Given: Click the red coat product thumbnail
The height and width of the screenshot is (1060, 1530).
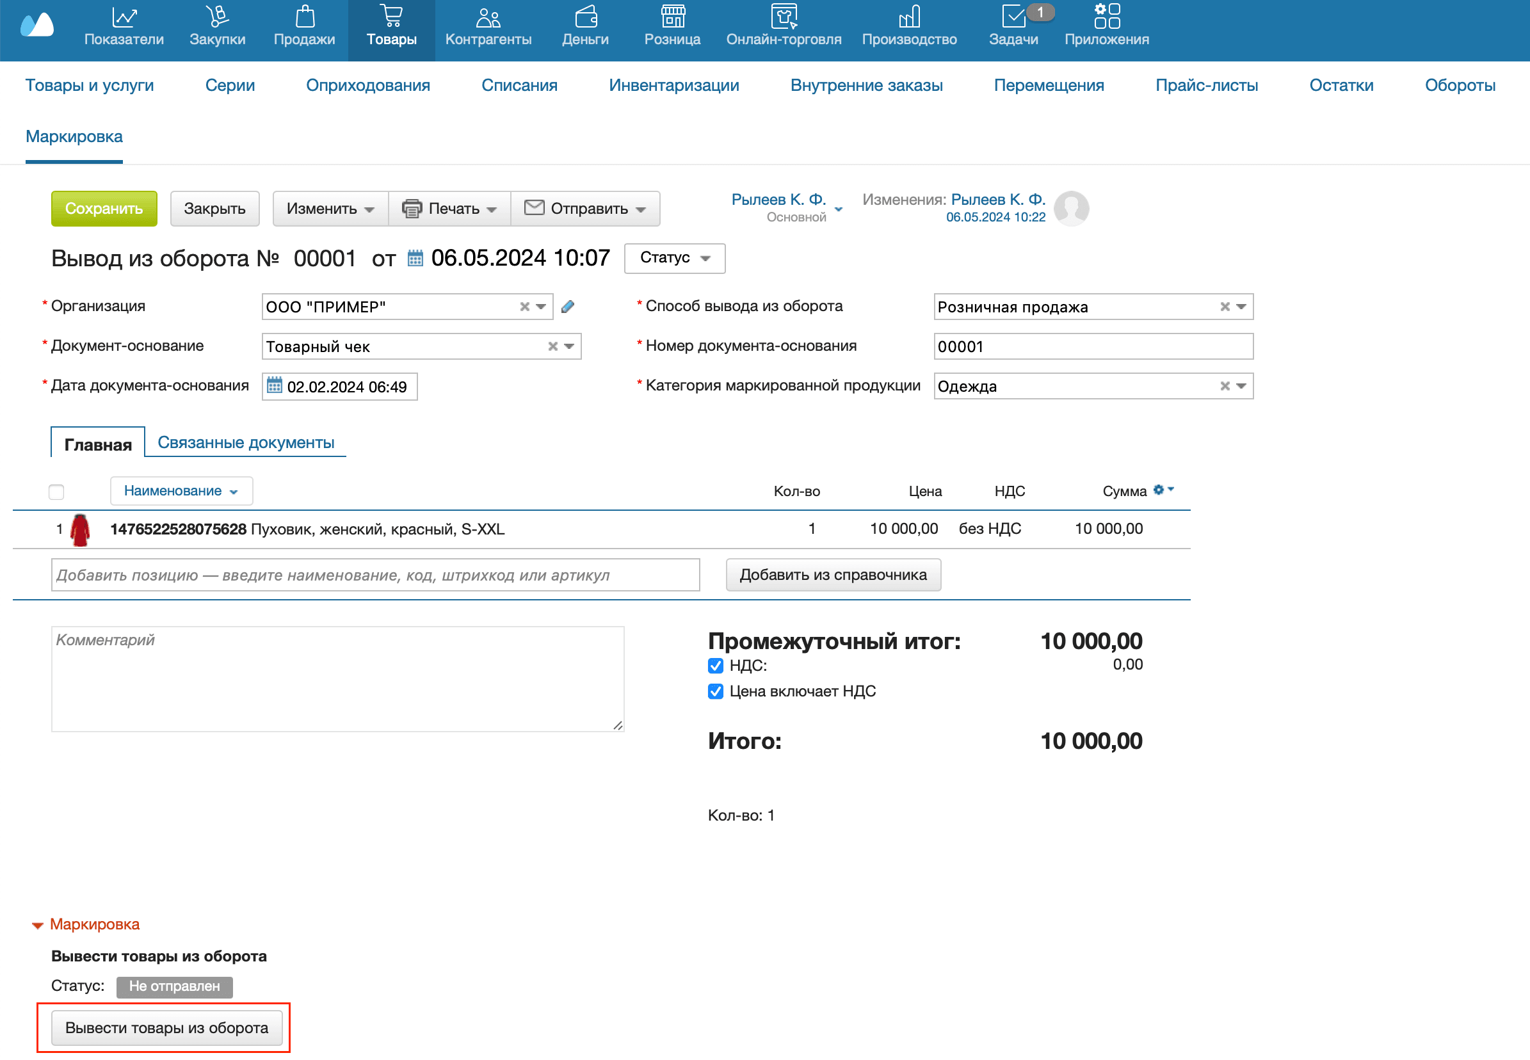Looking at the screenshot, I should [x=81, y=529].
